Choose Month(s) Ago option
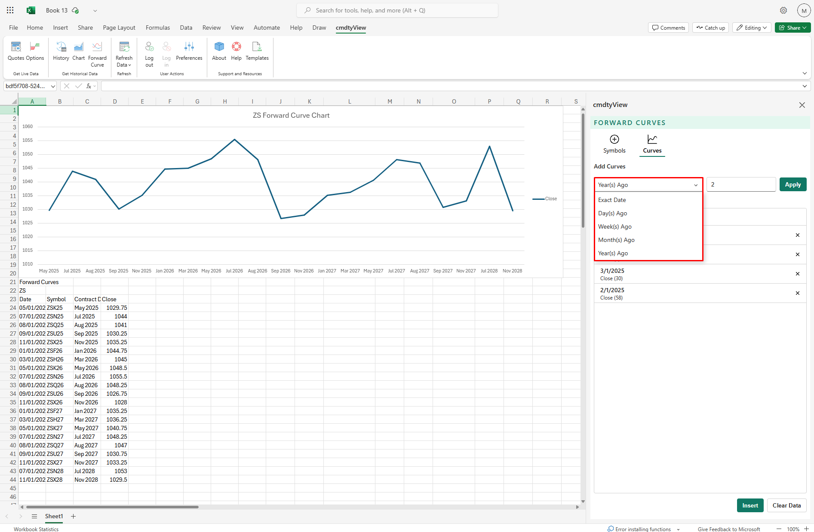 [648, 240]
